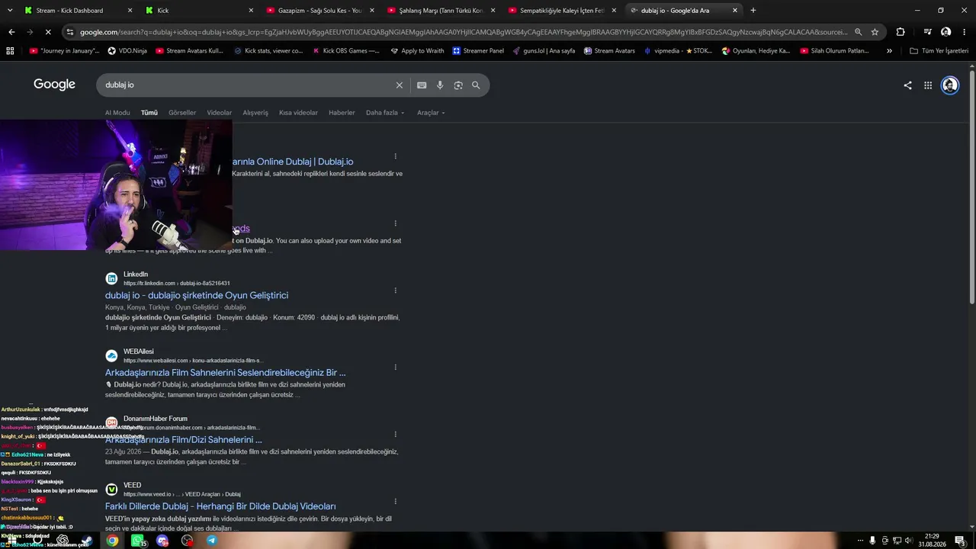Bookmark this page with the star
This screenshot has width=976, height=549.
click(x=875, y=32)
